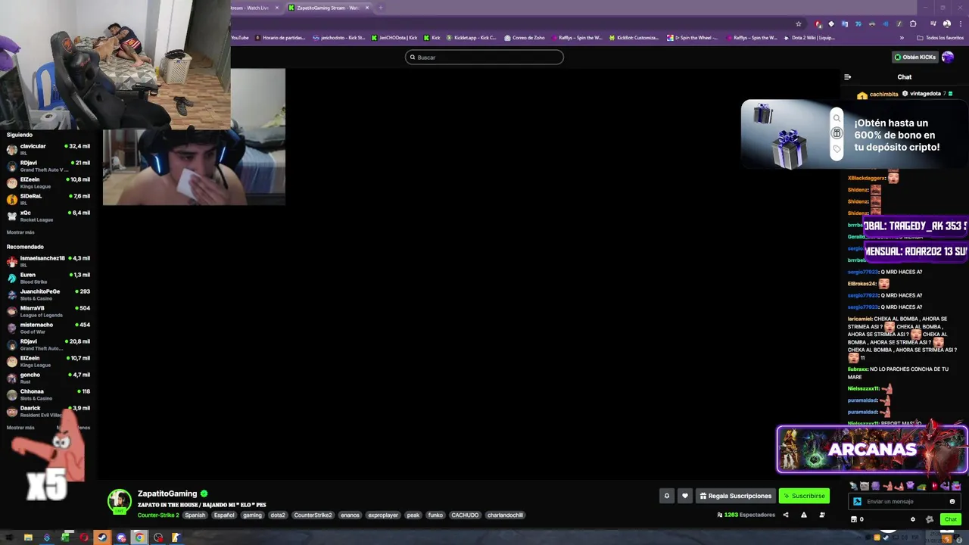Screen dimensions: 969x545
Task: Click the crypto deposit bonus ad
Action: [x=855, y=135]
